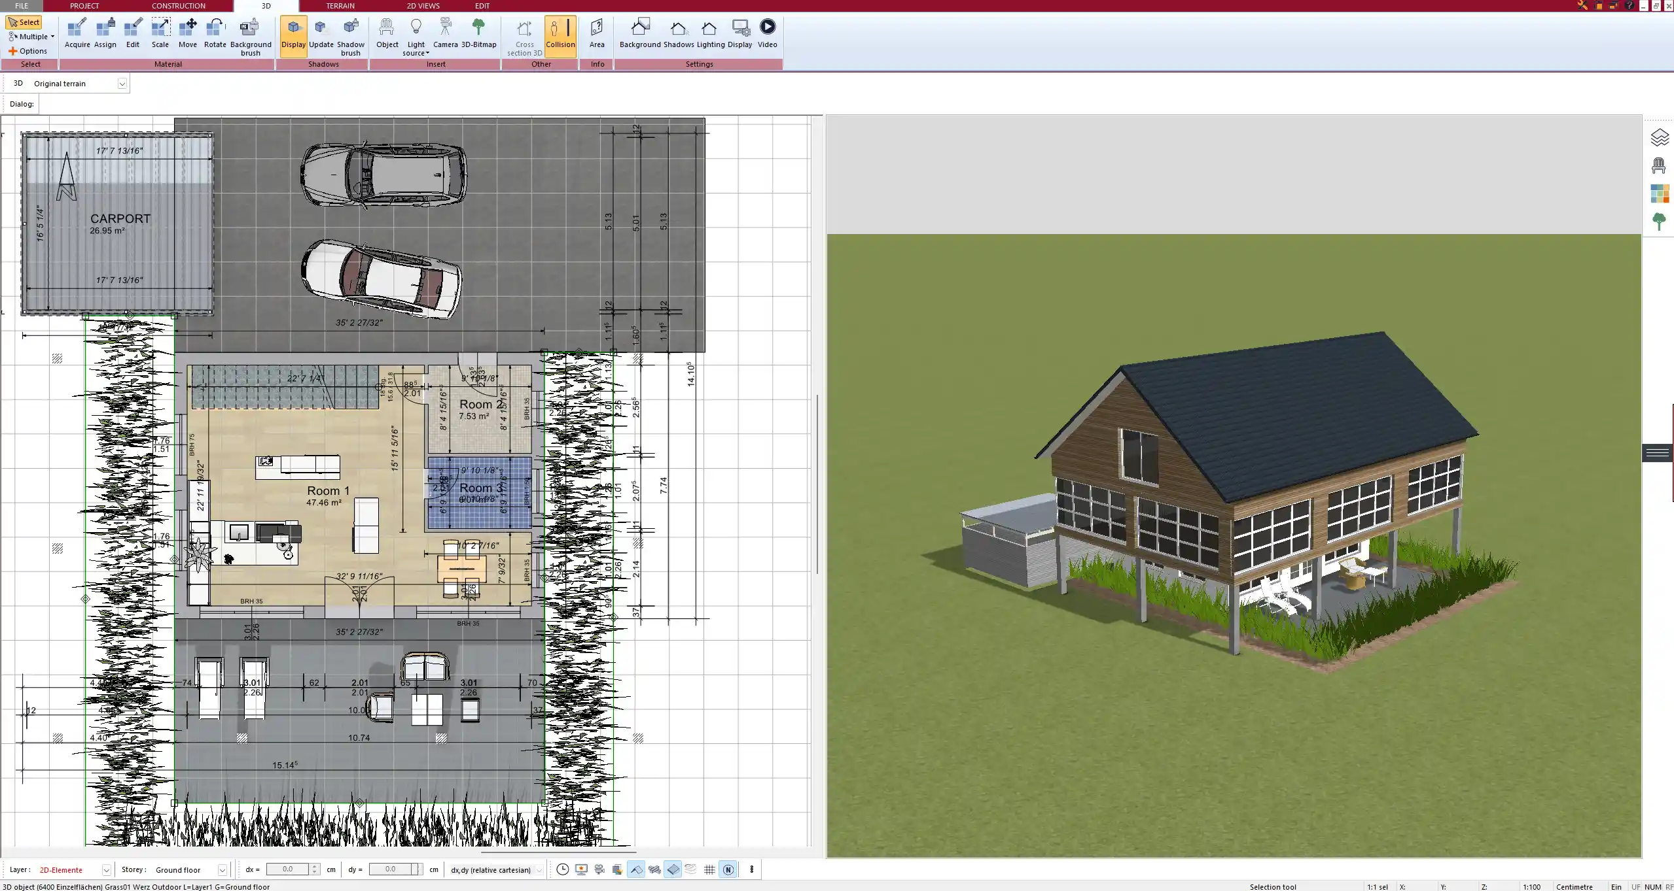
Task: Open the Video playback settings
Action: pyautogui.click(x=767, y=33)
